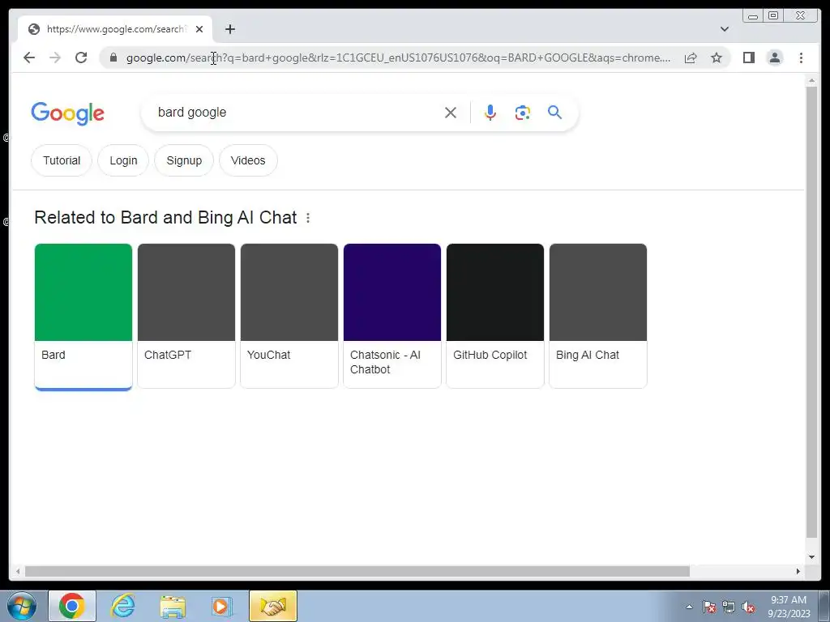This screenshot has width=830, height=622.
Task: Open the ChatGPT card
Action: coord(186,317)
